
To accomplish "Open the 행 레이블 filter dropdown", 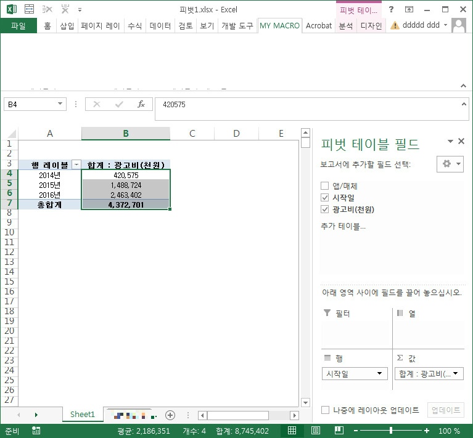I will click(76, 164).
